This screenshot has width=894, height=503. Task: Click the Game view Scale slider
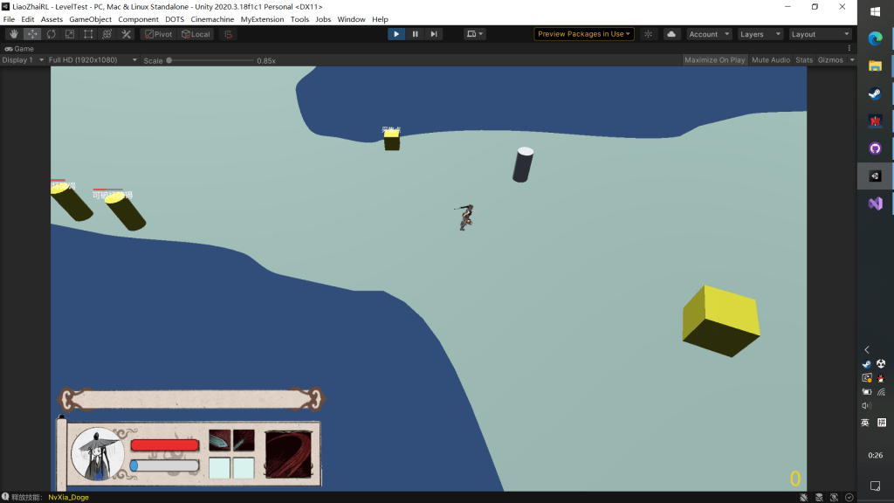(210, 60)
